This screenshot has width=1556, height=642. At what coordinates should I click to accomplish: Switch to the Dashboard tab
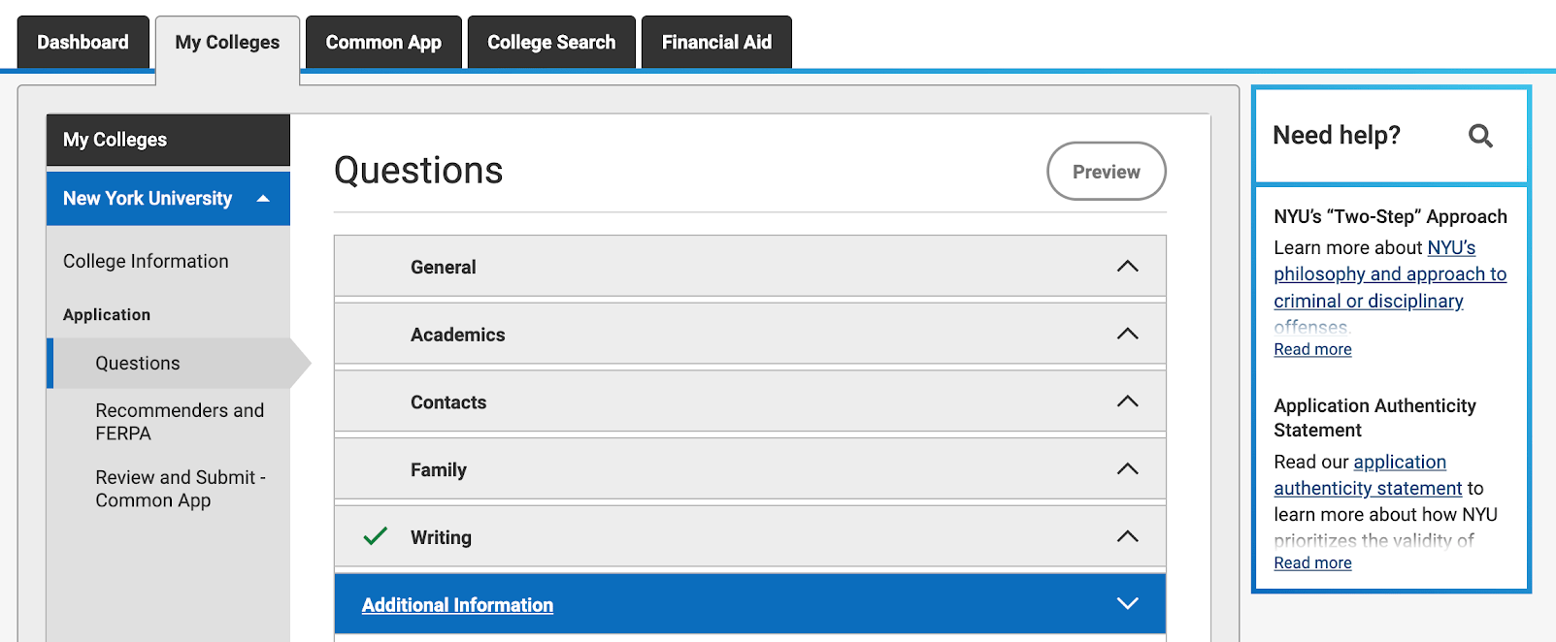click(83, 43)
